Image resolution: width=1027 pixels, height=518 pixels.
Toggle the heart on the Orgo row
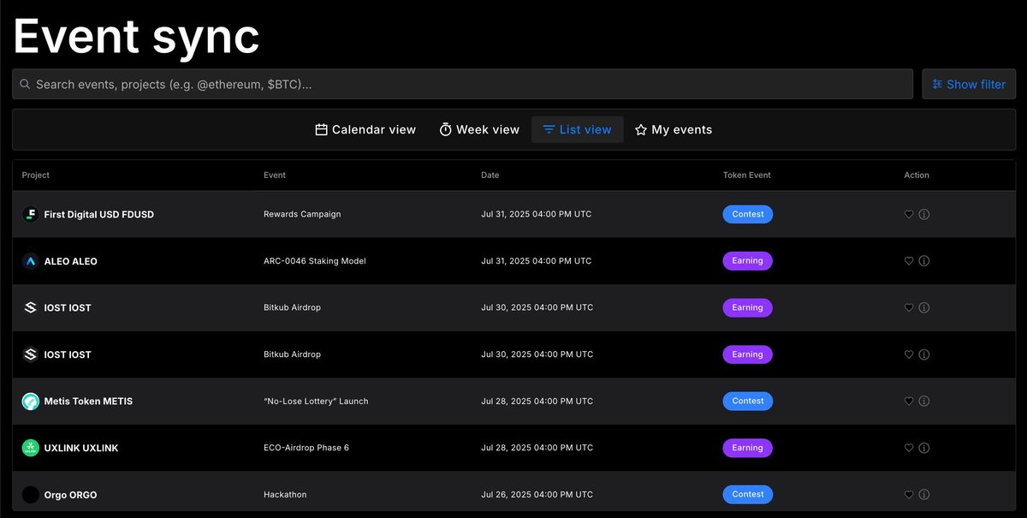coord(909,495)
